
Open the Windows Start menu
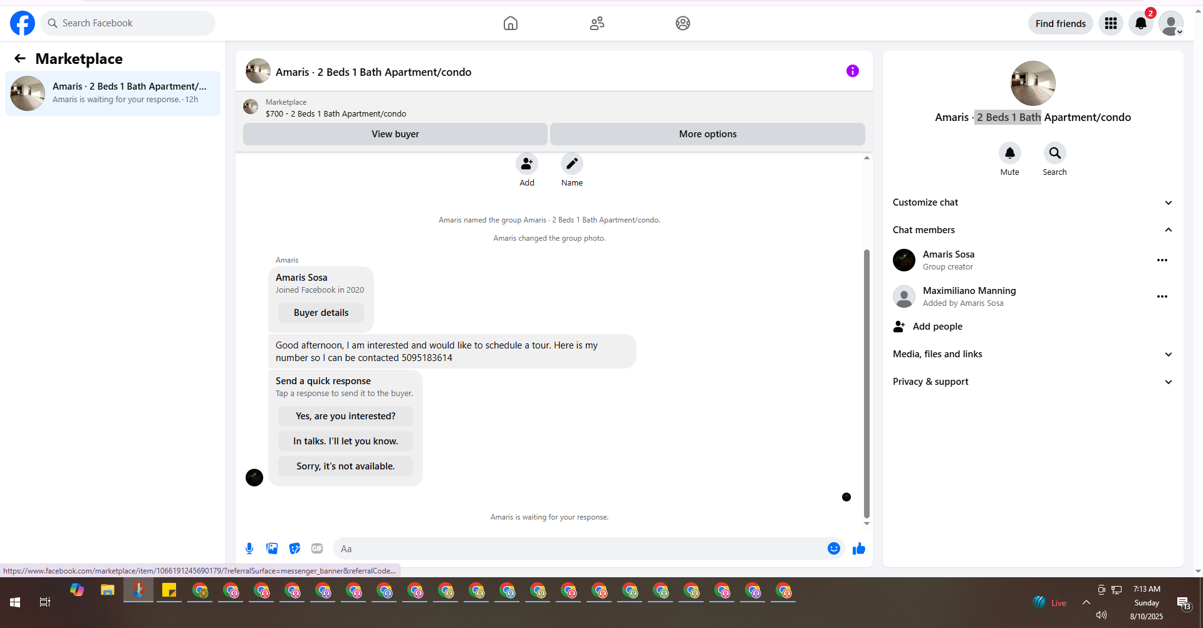coord(15,602)
